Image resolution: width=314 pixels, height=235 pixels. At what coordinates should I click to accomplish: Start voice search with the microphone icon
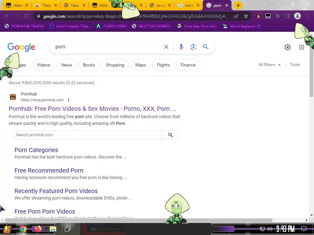(181, 47)
